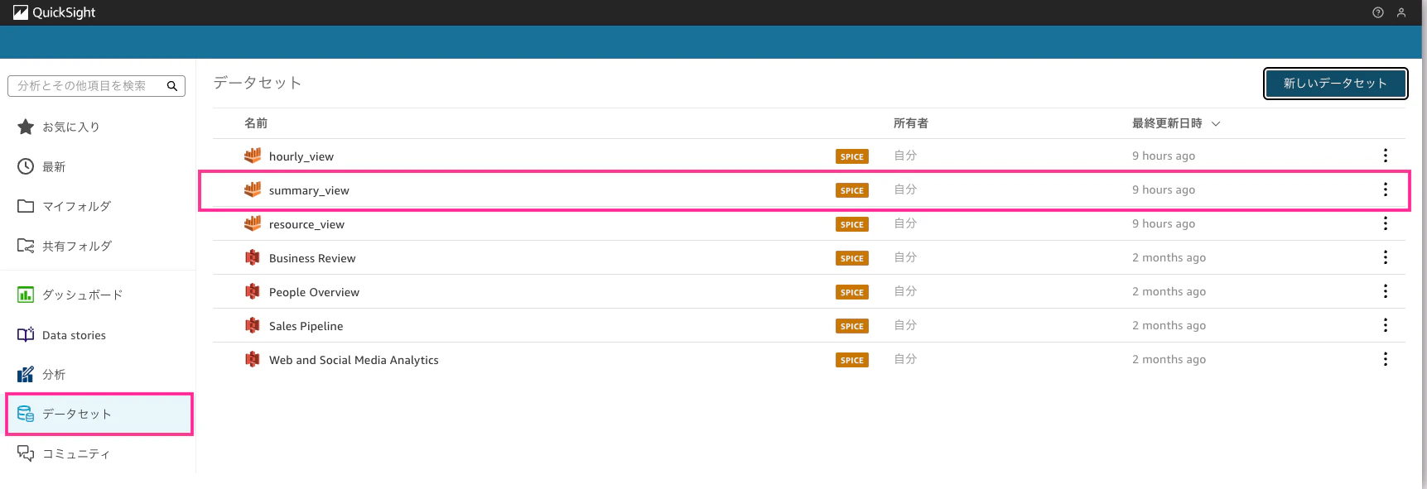This screenshot has width=1427, height=489.
Task: Click the star icon for お気に入り
Action: [x=26, y=127]
